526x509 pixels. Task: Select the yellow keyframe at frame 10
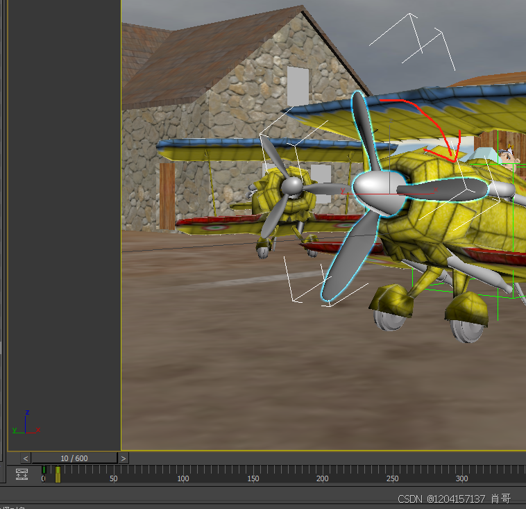(x=58, y=474)
